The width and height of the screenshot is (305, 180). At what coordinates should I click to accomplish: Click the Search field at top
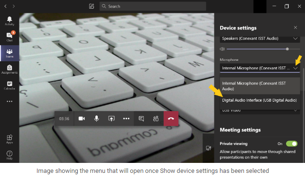click(153, 6)
